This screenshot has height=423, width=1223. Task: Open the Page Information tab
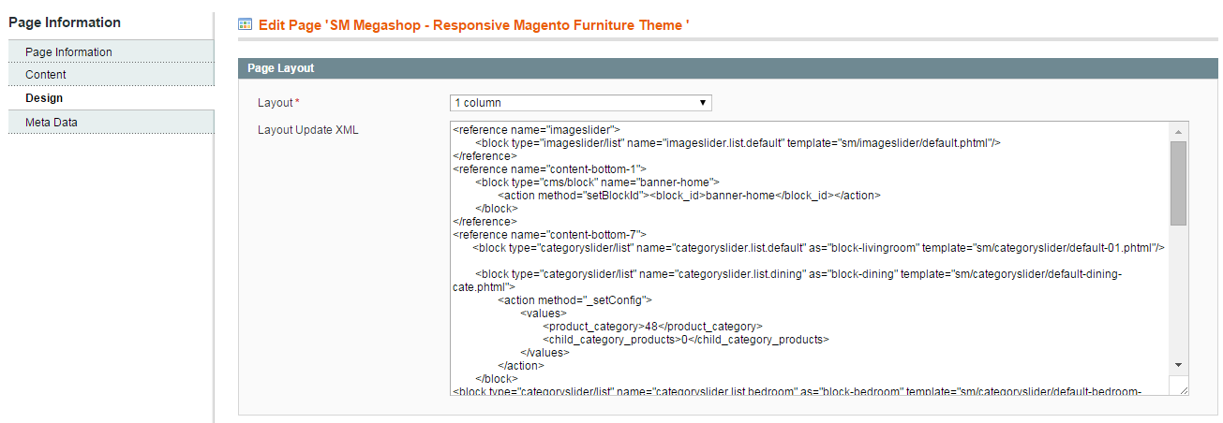pos(111,51)
